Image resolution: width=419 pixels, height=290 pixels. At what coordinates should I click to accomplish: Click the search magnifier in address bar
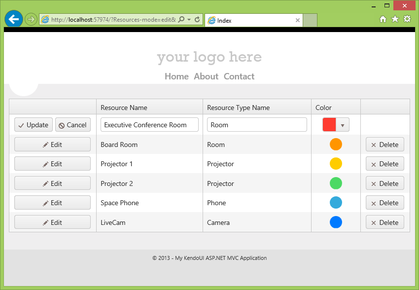pos(181,20)
